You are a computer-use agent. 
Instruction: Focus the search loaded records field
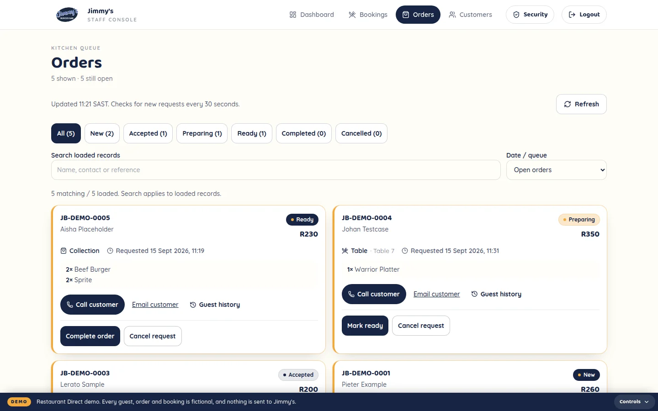pyautogui.click(x=276, y=170)
